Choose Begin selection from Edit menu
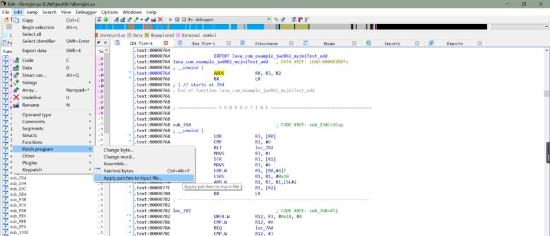Image resolution: width=550 pixels, height=236 pixels. (54, 27)
